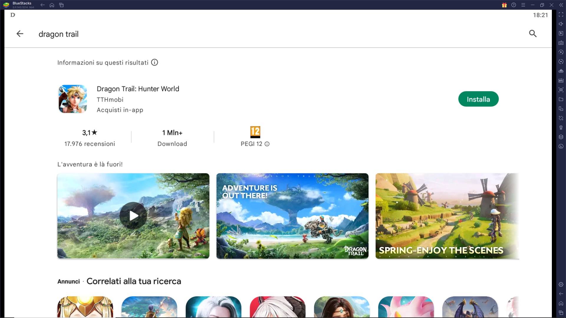
Task: Click the 'D' notification icon in status bar
Action: coord(13,15)
